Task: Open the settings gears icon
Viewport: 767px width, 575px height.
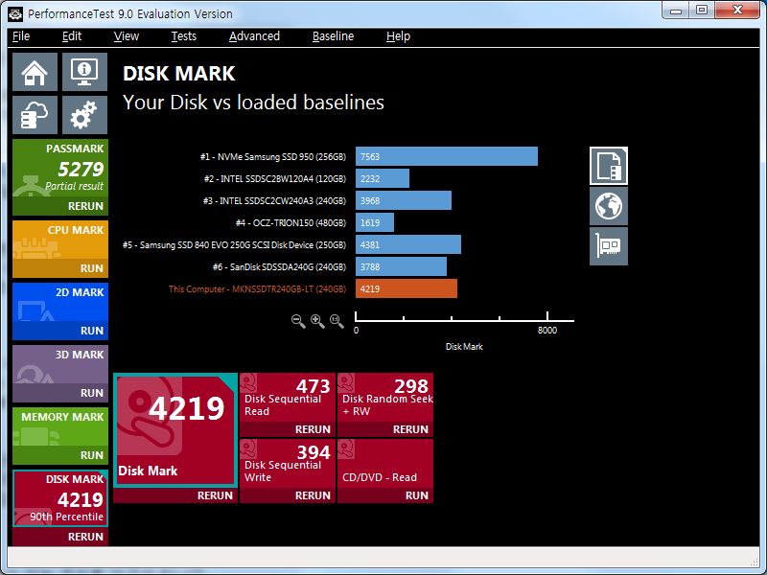Action: (84, 115)
